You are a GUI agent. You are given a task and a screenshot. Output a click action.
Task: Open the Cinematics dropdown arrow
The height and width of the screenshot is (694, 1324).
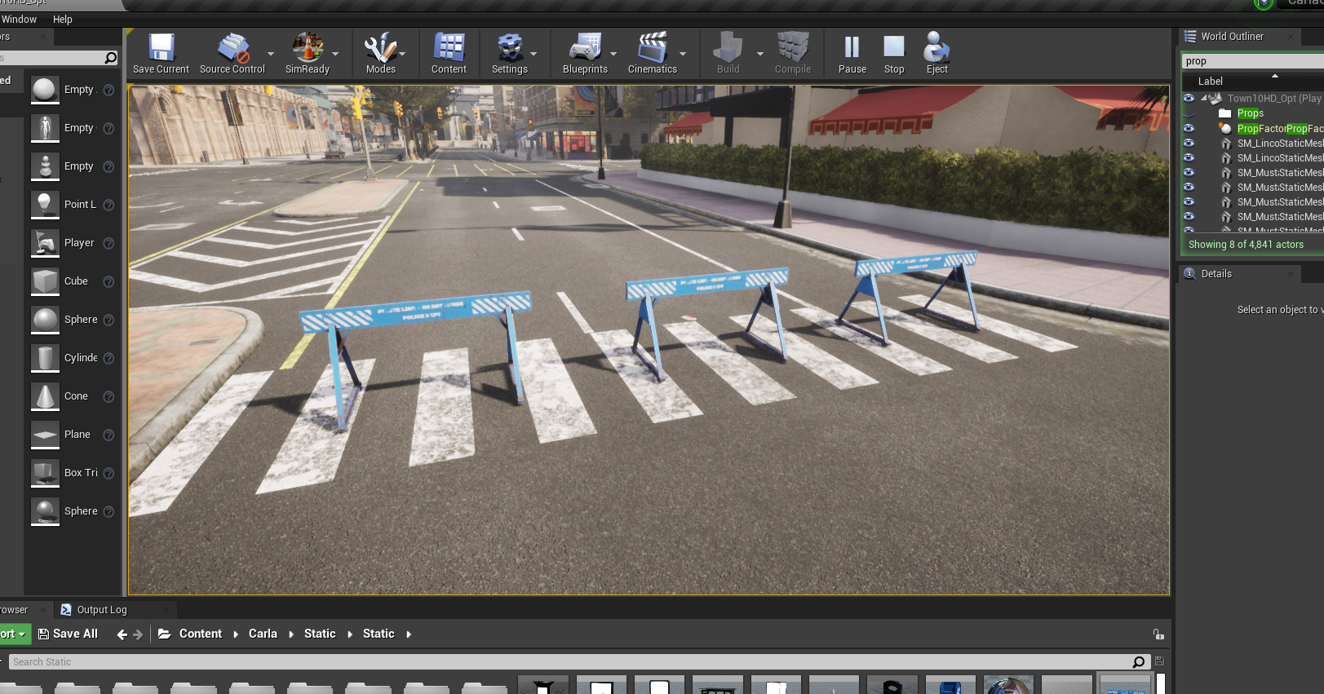(683, 54)
